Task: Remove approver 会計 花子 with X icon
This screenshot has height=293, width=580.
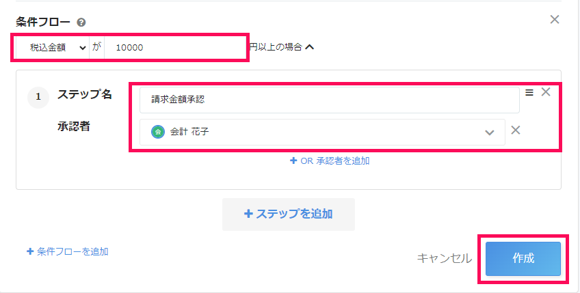Action: [516, 130]
